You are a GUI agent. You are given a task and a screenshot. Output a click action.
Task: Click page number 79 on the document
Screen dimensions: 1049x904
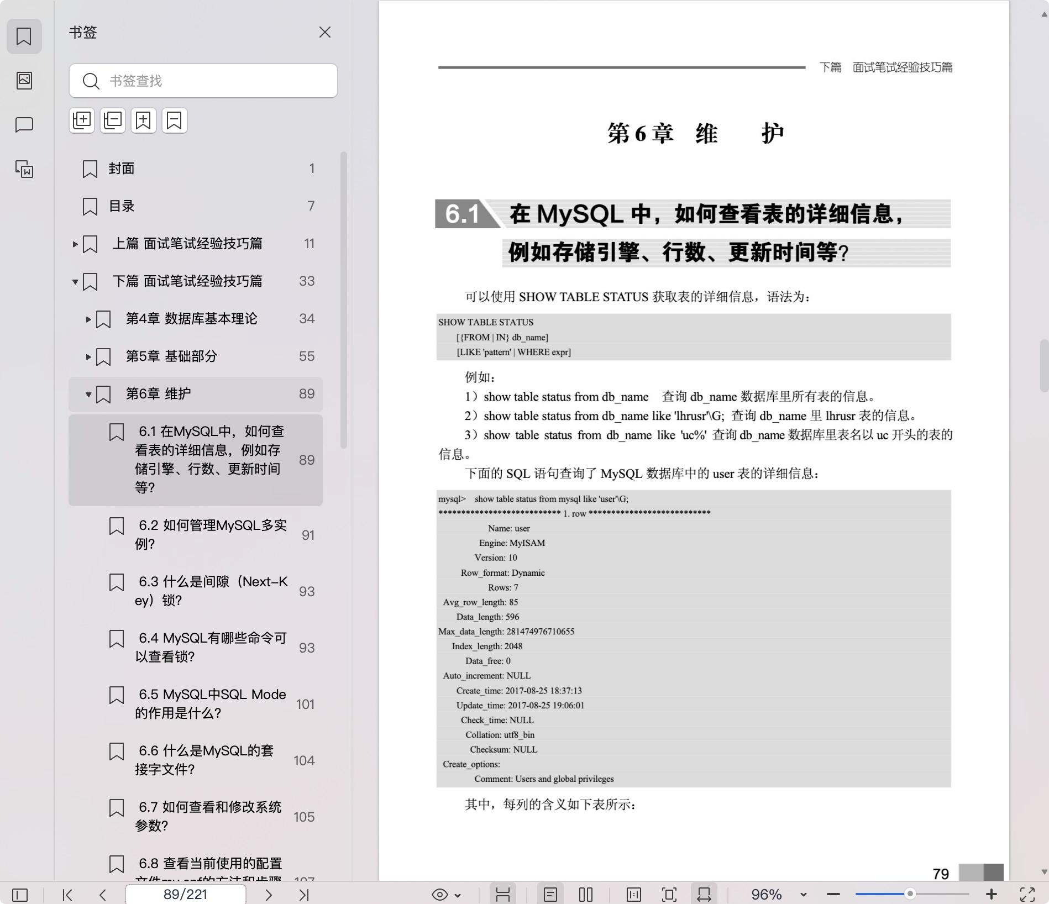941,874
